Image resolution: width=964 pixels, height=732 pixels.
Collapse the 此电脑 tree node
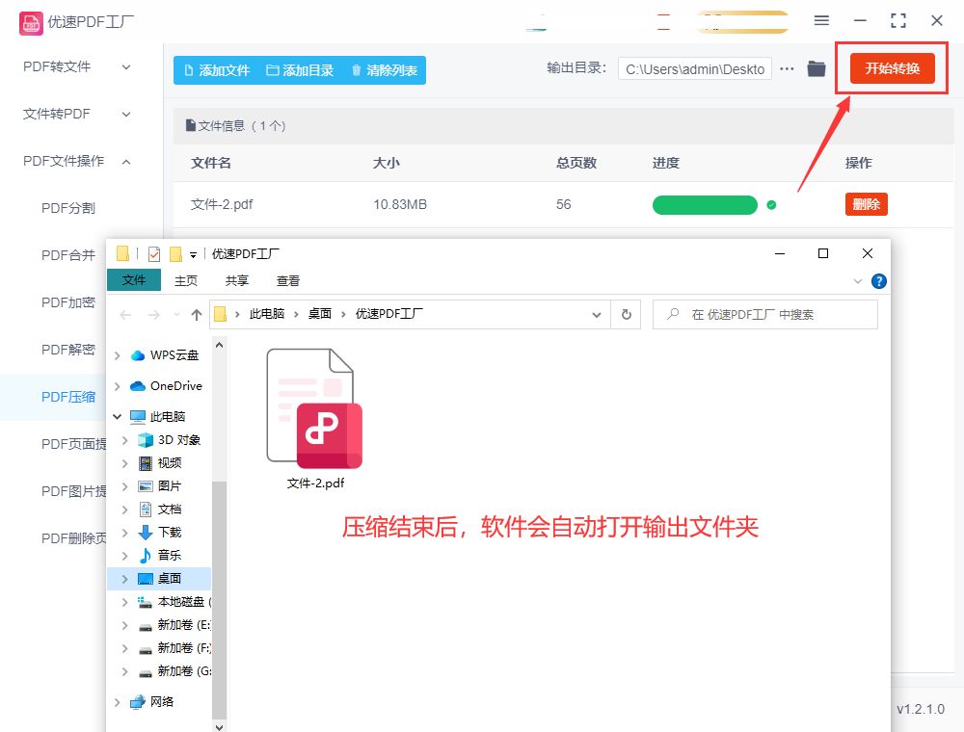[x=117, y=416]
